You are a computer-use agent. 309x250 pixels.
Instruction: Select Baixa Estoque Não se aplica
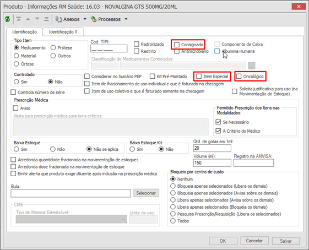point(89,149)
